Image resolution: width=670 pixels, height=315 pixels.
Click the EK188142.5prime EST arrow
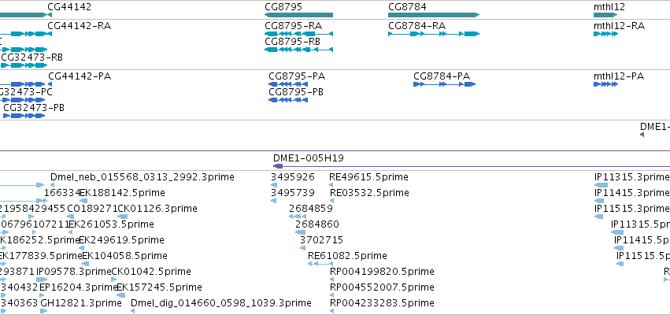coord(83,201)
